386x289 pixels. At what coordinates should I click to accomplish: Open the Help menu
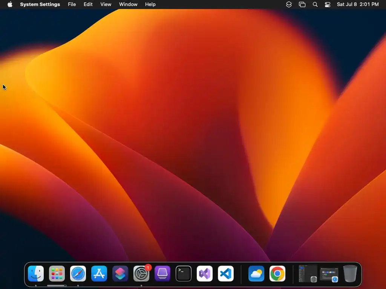click(x=150, y=5)
